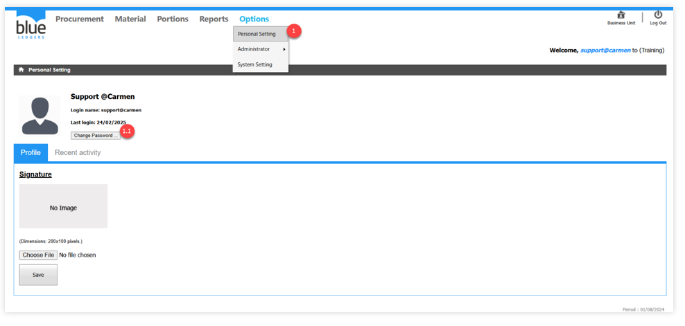Click the home icon in breadcrumb bar
The height and width of the screenshot is (326, 685).
point(21,70)
